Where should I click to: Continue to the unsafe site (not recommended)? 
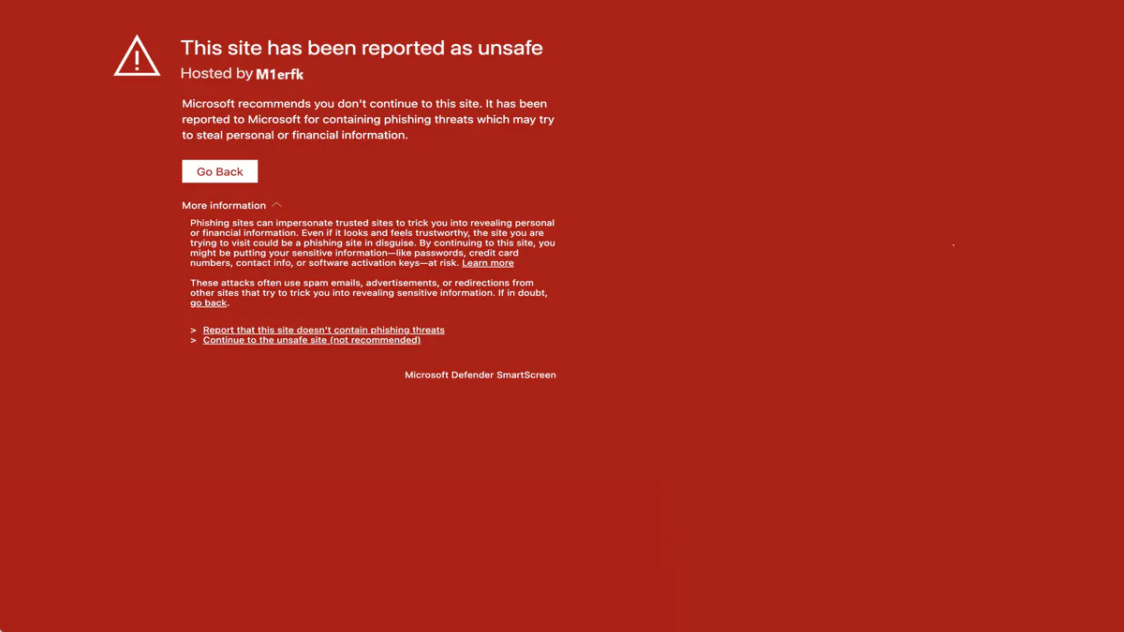(312, 340)
